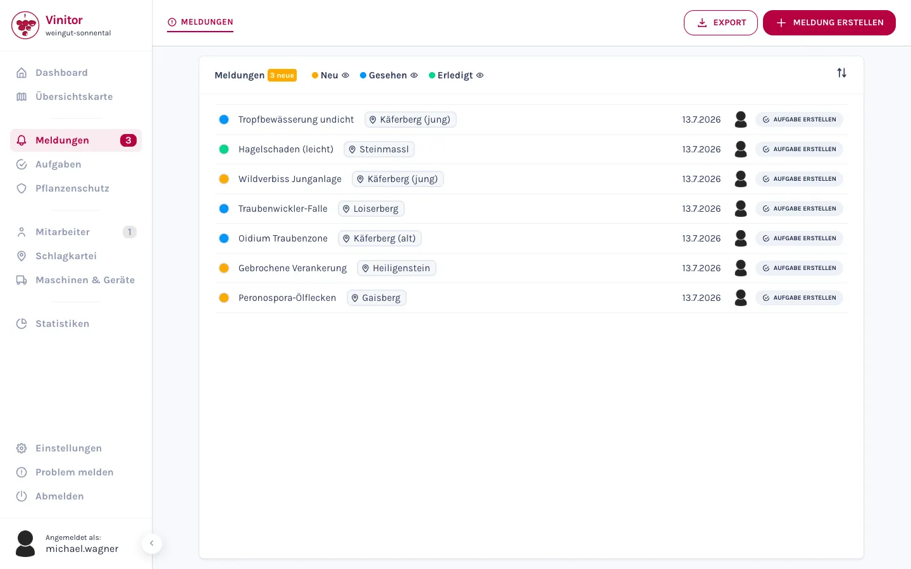Click Meldung erstellen button
911x569 pixels.
(829, 23)
